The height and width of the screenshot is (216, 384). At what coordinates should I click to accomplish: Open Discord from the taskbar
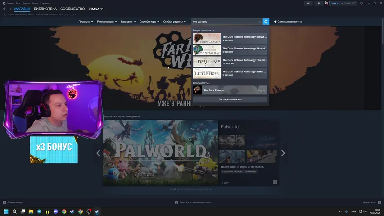tap(56, 211)
